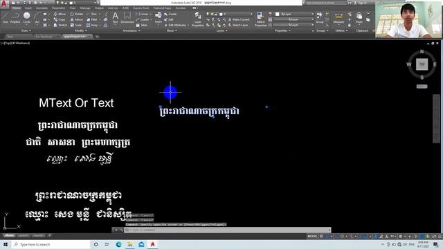Click the Table tool
443x249 pixels.
click(141, 25)
